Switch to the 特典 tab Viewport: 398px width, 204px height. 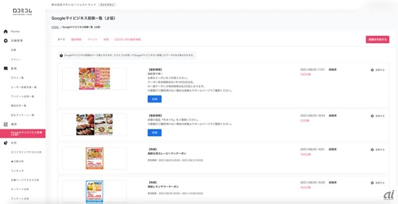click(106, 40)
